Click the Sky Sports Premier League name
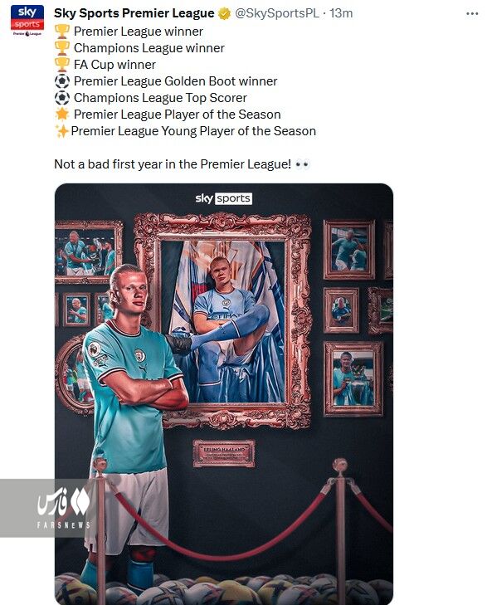The width and height of the screenshot is (487, 605). pos(134,13)
